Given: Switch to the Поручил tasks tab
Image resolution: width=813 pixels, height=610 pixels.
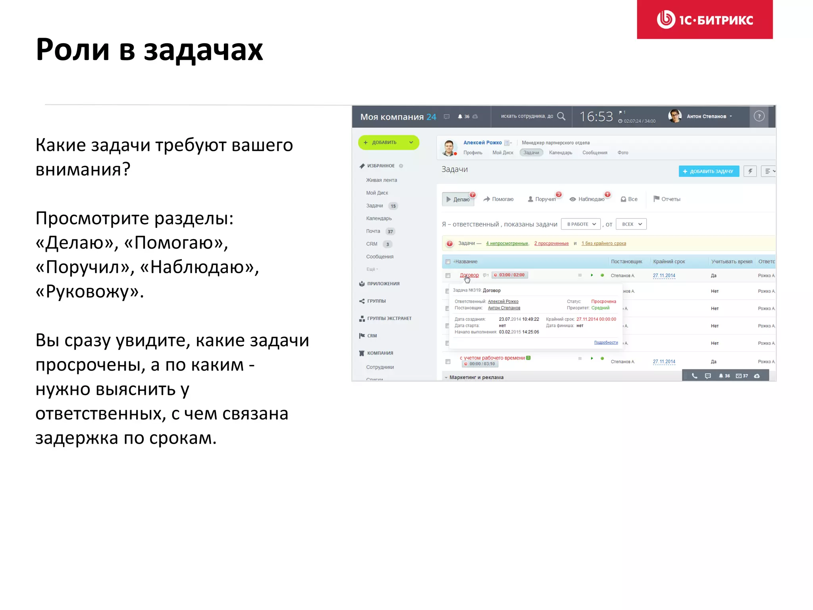Looking at the screenshot, I should point(542,199).
